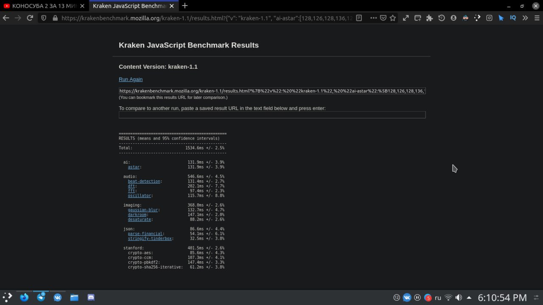This screenshot has height=305, width=543.
Task: Show site security padlock details
Action: click(x=55, y=18)
